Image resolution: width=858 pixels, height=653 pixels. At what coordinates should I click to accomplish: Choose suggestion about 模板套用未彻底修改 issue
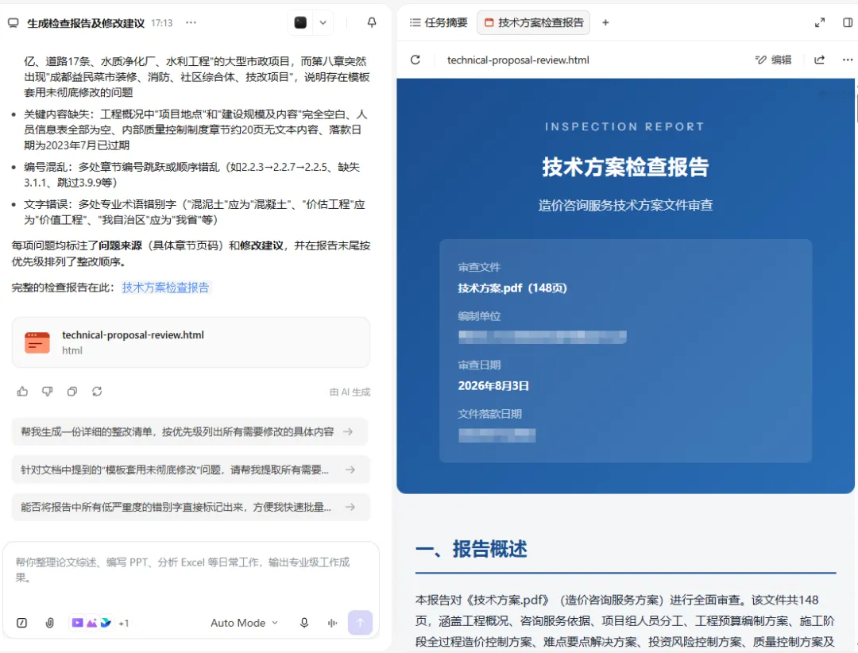(191, 469)
